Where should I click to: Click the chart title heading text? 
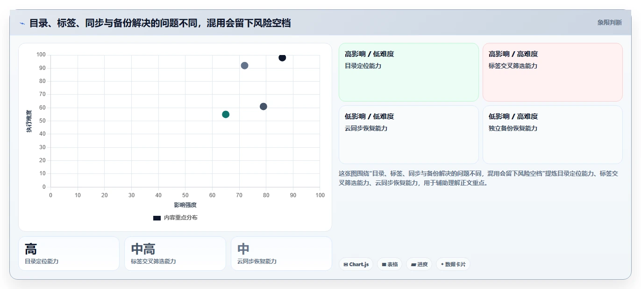point(160,23)
